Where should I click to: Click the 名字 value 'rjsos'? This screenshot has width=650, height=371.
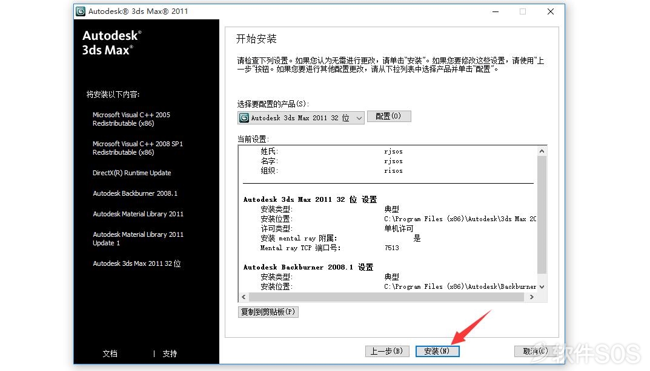click(393, 161)
